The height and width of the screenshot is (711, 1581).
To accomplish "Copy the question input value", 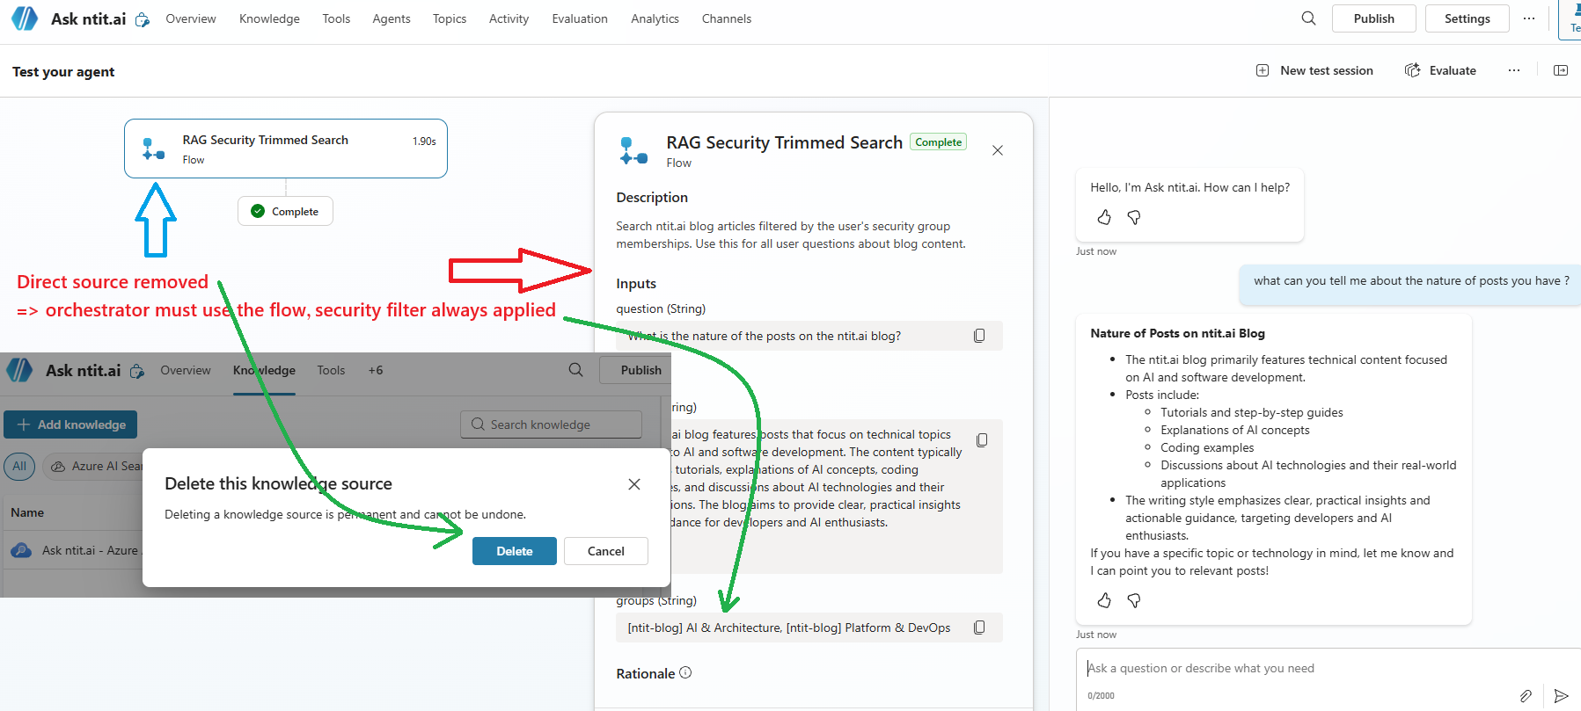I will click(979, 336).
